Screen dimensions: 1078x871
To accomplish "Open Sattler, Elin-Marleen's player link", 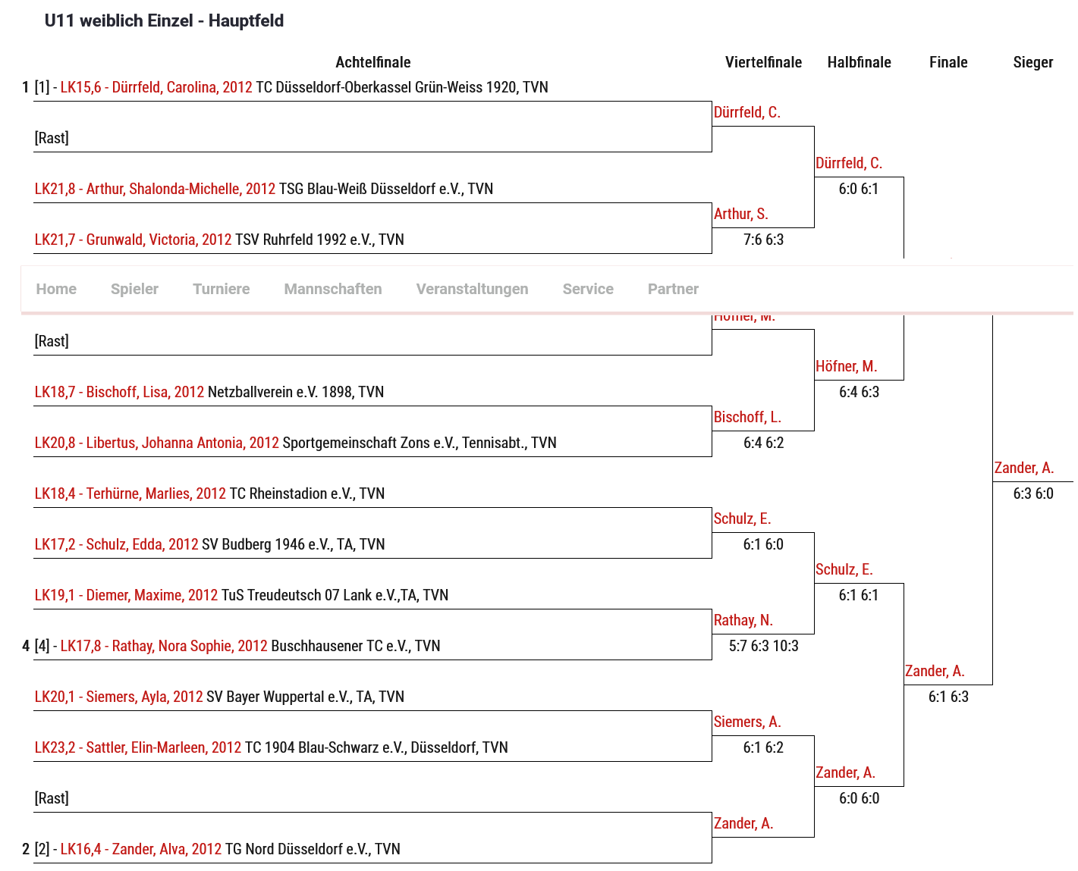I will pyautogui.click(x=138, y=747).
